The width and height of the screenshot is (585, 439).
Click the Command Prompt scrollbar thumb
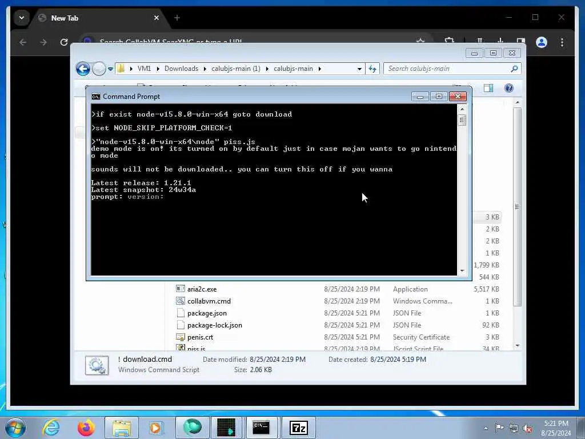point(462,120)
